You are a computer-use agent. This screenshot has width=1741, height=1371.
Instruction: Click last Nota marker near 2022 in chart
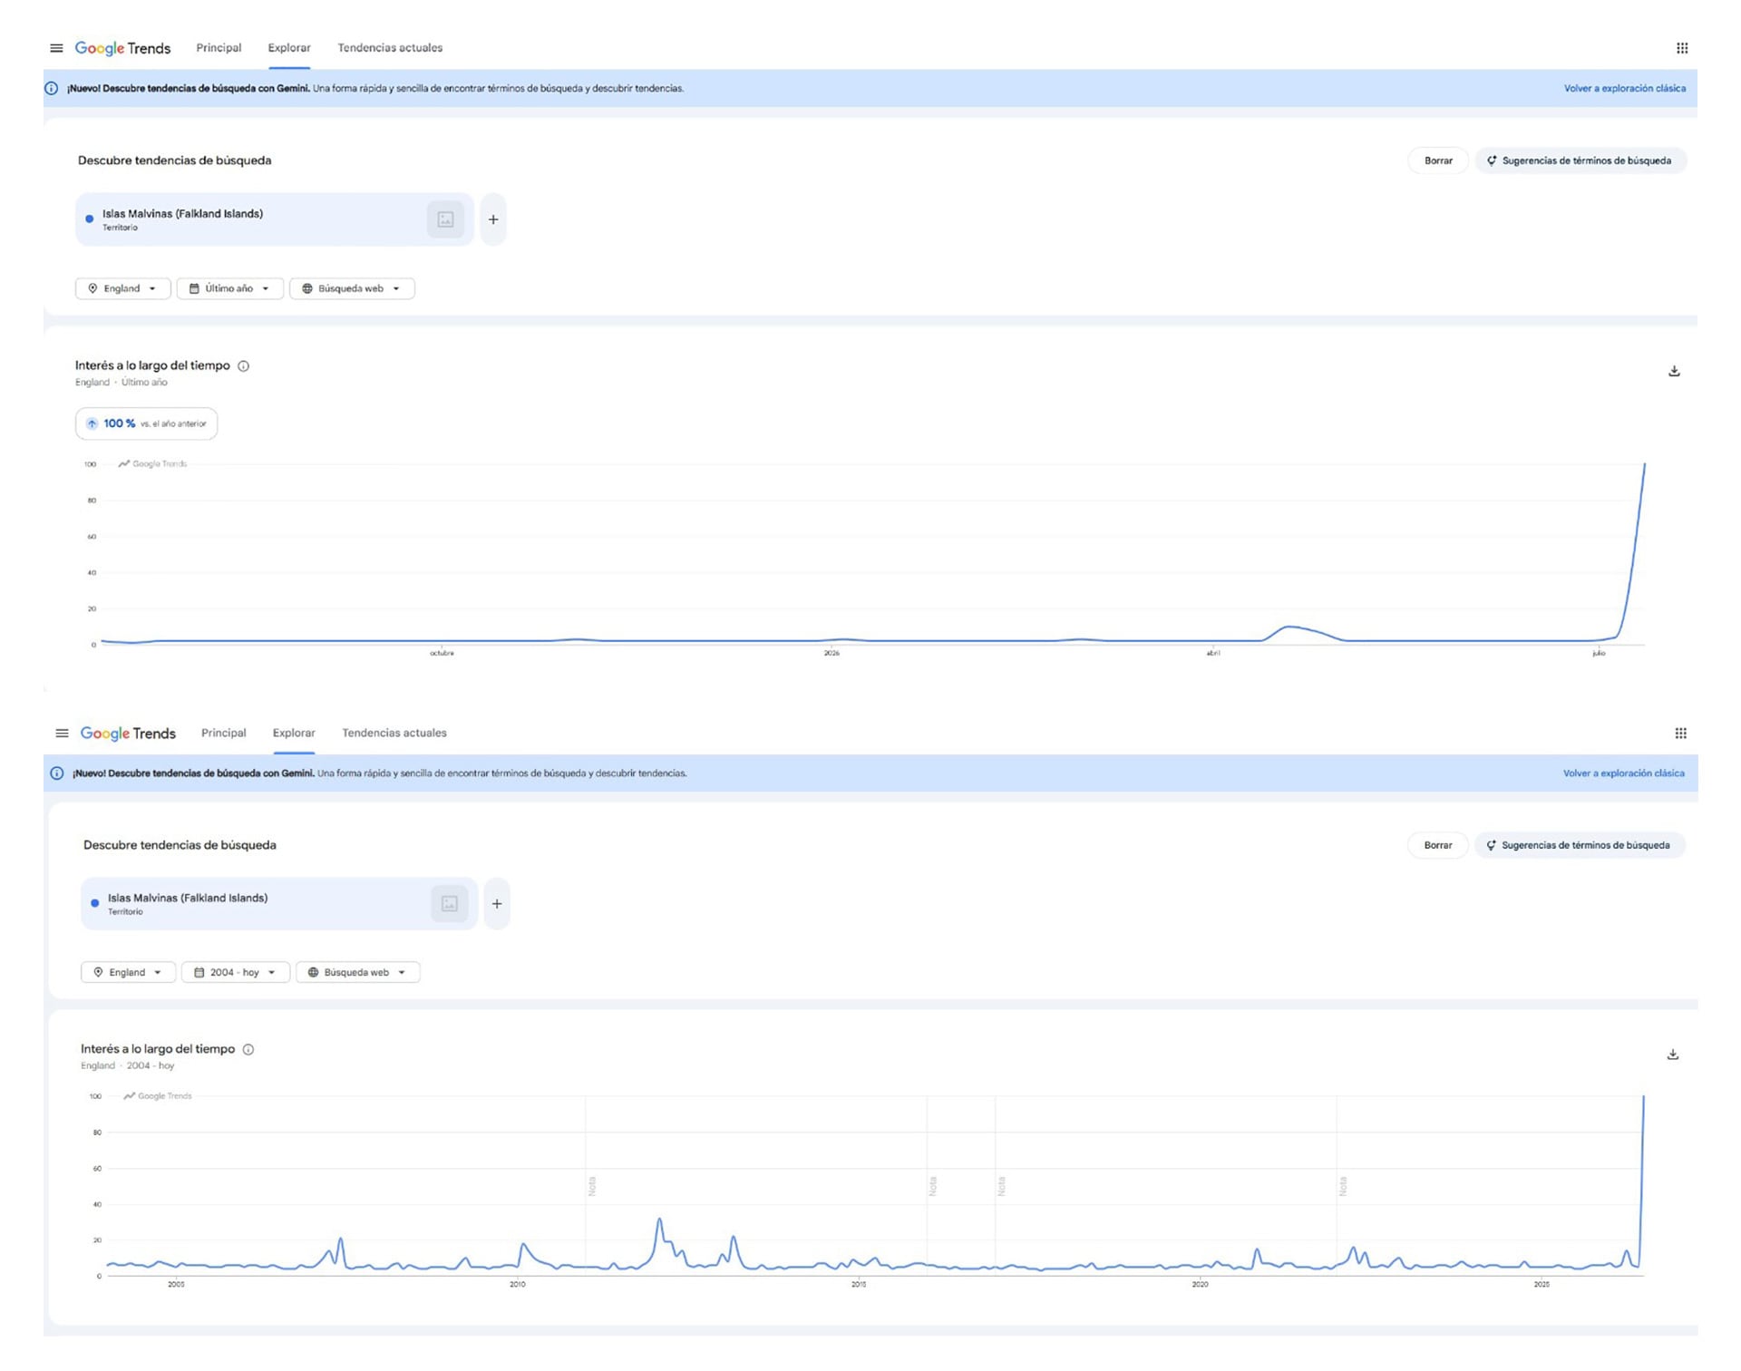tap(1343, 1186)
